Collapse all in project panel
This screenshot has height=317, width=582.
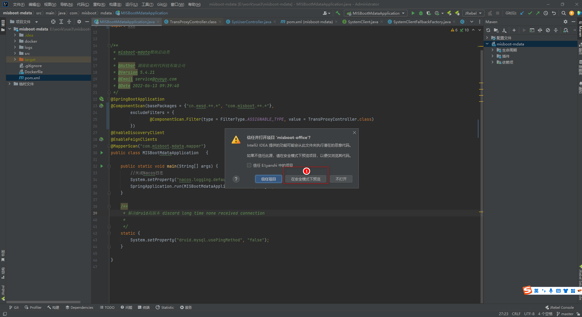point(69,22)
